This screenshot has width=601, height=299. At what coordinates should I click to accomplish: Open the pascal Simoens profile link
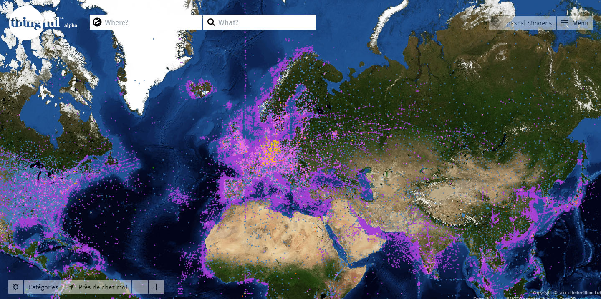(529, 23)
